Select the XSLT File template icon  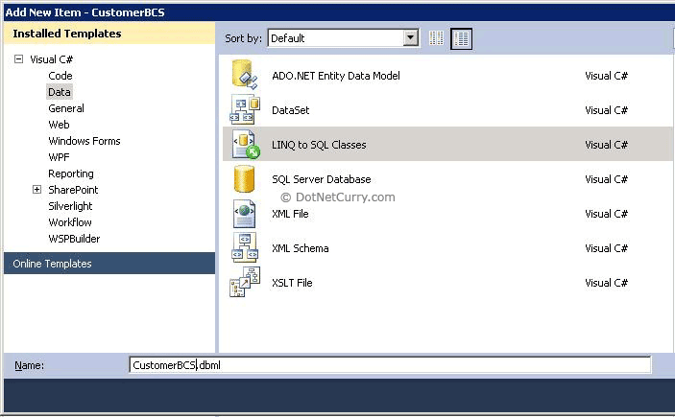[x=244, y=283]
